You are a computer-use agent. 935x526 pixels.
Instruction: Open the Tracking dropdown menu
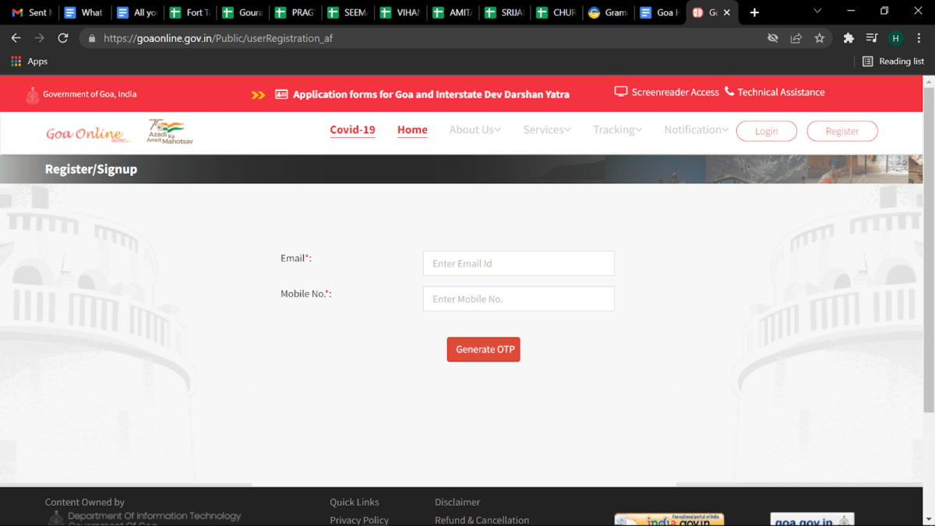tap(617, 130)
